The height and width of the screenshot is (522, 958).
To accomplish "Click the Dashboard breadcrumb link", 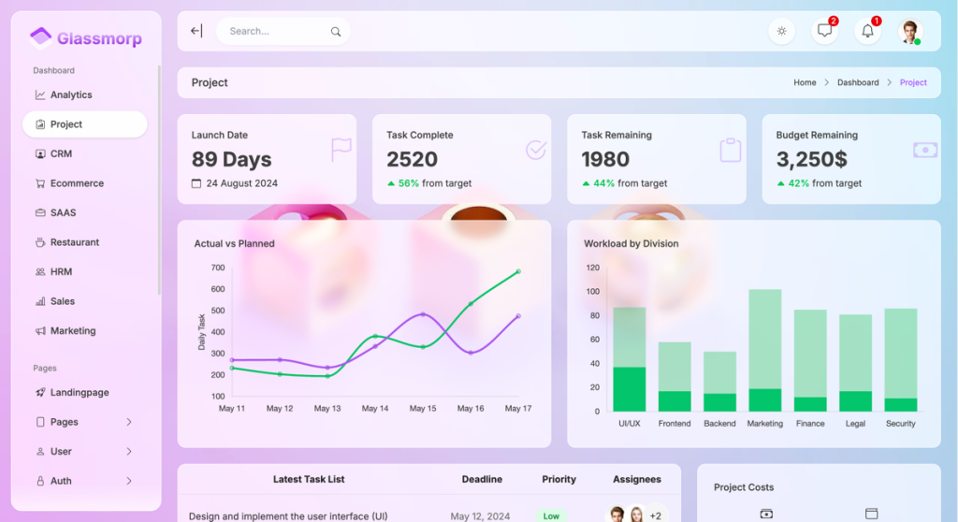I will [x=858, y=82].
